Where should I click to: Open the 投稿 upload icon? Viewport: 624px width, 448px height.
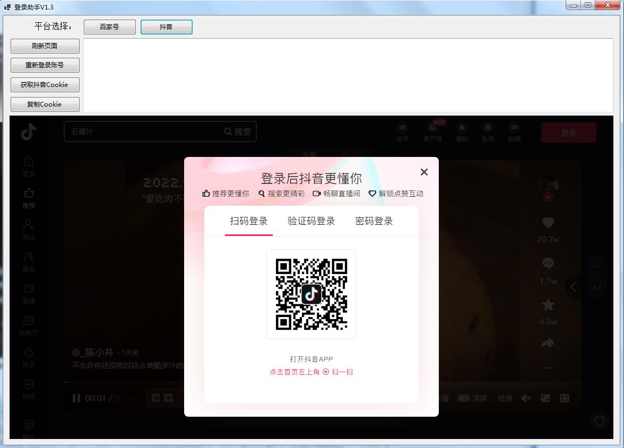(514, 133)
